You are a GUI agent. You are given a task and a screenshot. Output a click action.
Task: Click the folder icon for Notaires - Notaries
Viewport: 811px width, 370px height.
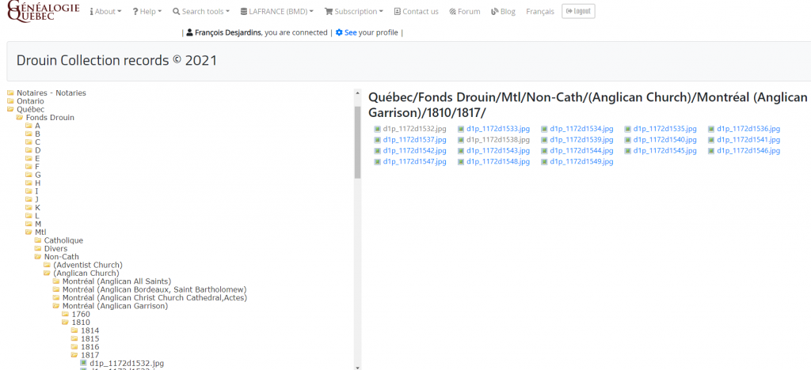(11, 93)
